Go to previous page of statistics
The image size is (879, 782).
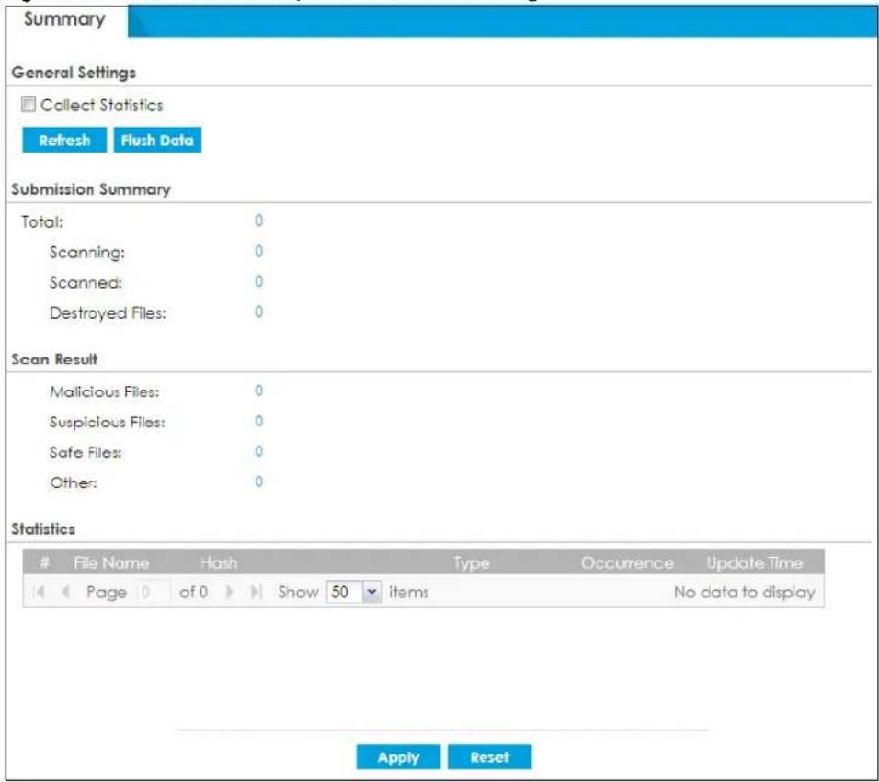65,592
